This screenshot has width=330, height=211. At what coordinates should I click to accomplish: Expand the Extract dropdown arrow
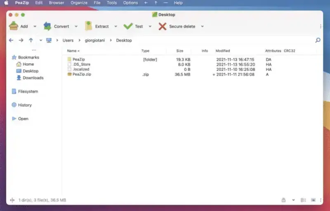tap(116, 26)
